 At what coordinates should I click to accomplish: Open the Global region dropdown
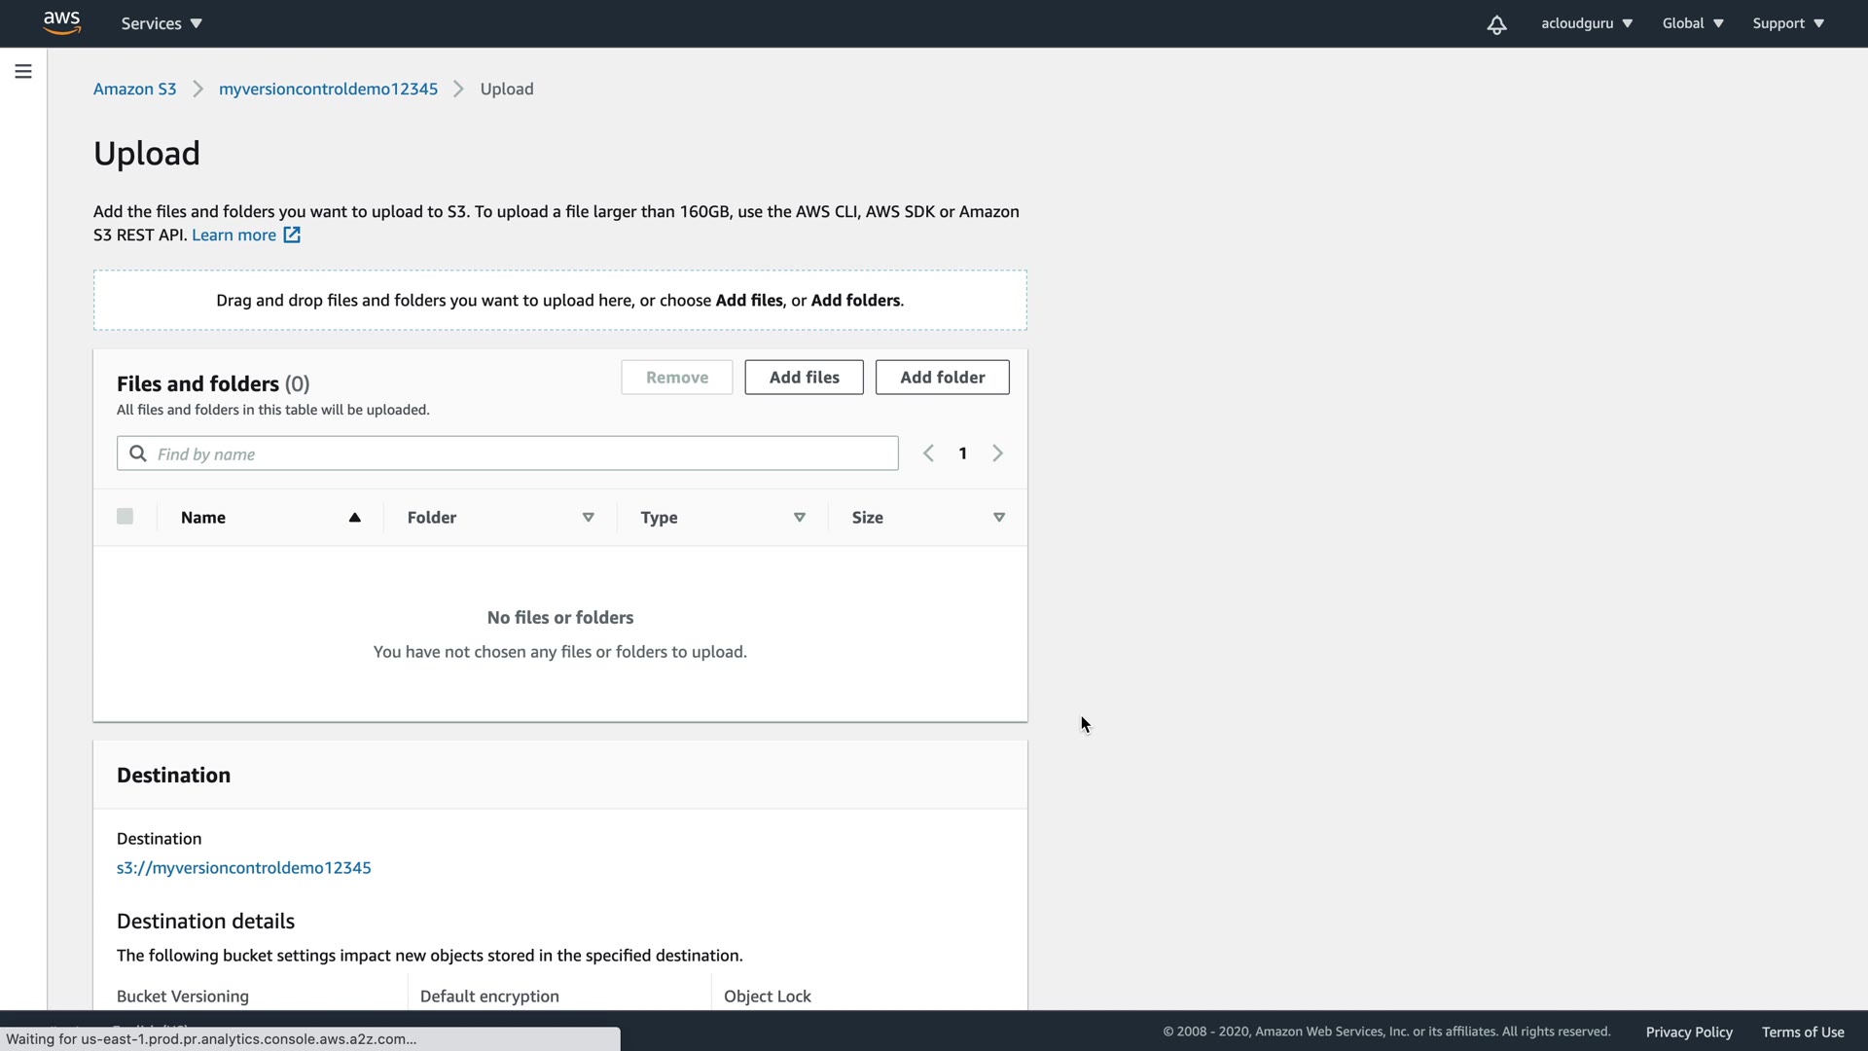[1693, 23]
